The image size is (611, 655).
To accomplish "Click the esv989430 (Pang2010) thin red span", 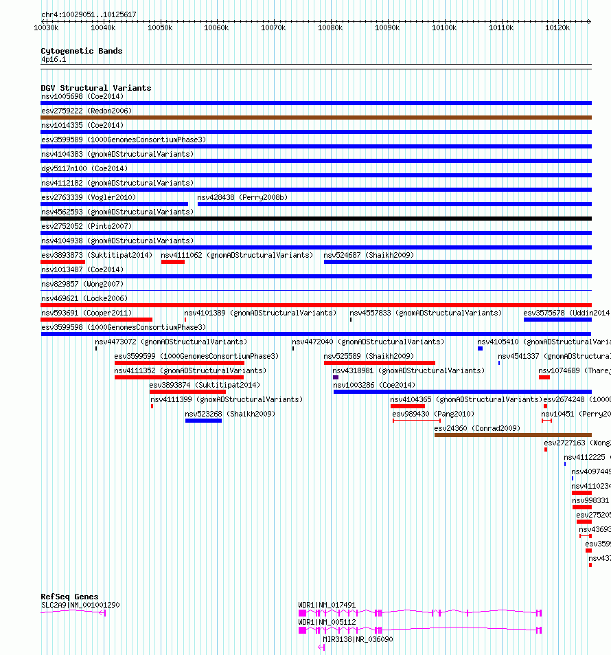I will 417,421.
